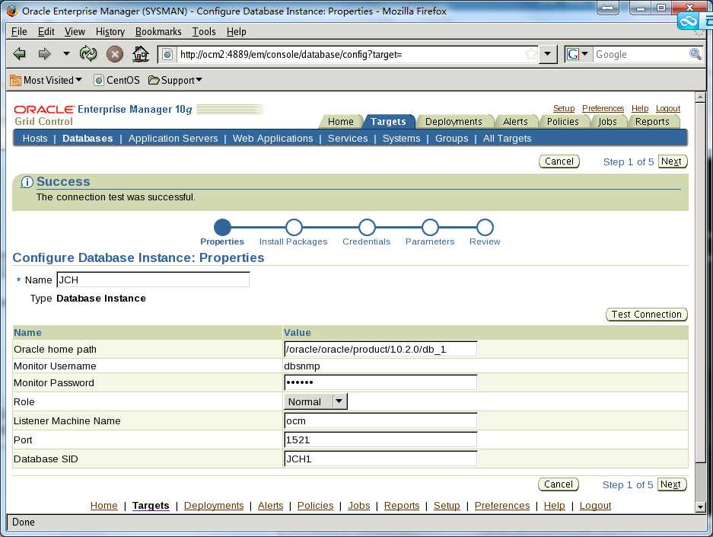The width and height of the screenshot is (713, 537).
Task: Edit the Listener Machine Name field
Action: (380, 421)
